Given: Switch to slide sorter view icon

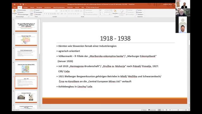Looking at the screenshot, I should tap(163, 110).
